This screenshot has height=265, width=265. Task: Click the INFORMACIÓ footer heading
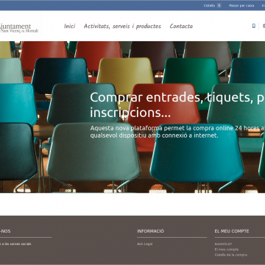pyautogui.click(x=150, y=231)
